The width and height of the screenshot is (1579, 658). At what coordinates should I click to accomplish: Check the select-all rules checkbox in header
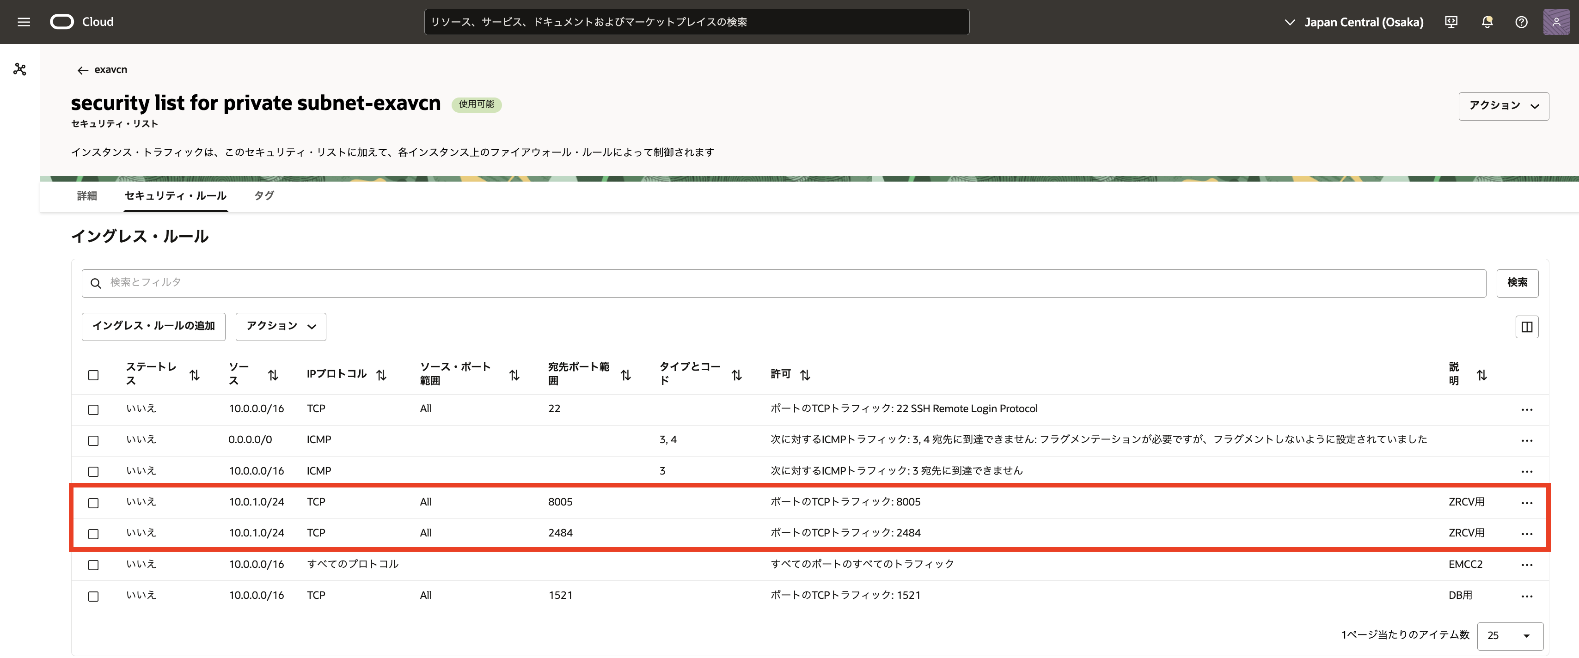click(93, 375)
